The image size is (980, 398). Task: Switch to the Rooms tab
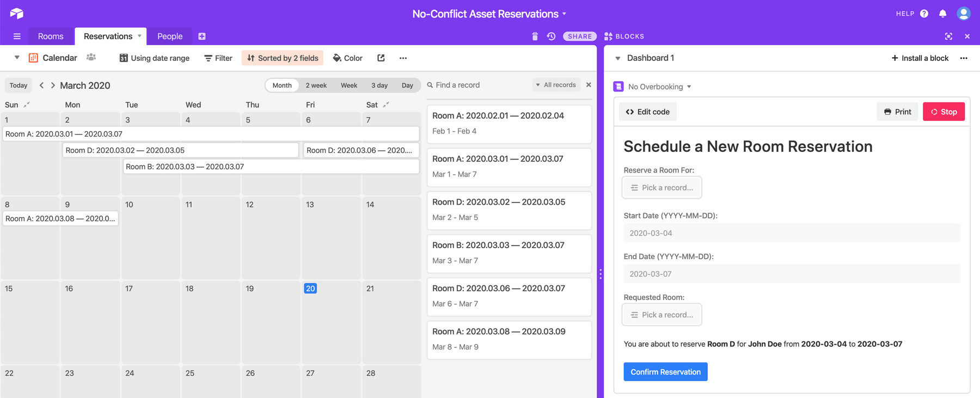tap(51, 36)
